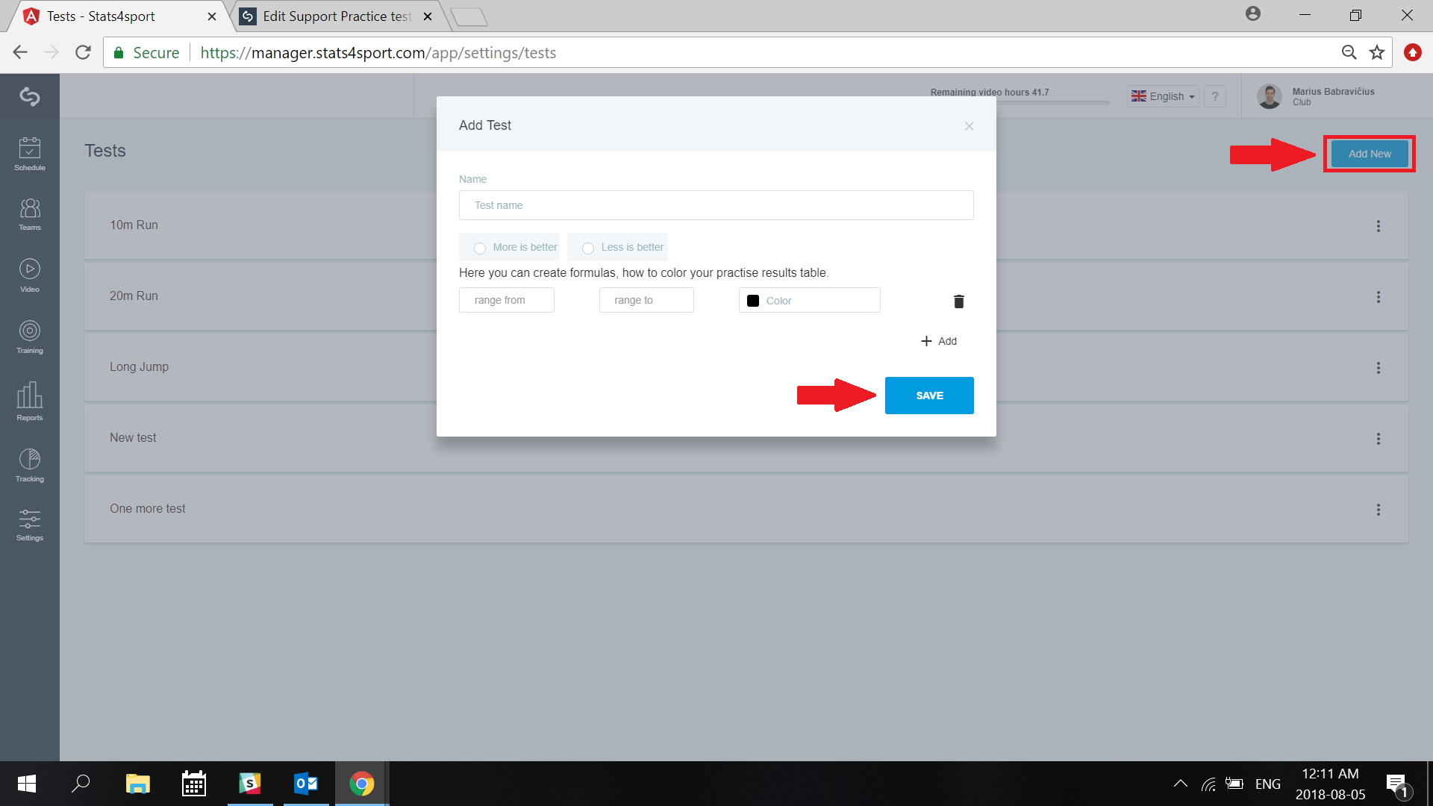
Task: Go back to previous browser page
Action: click(20, 52)
